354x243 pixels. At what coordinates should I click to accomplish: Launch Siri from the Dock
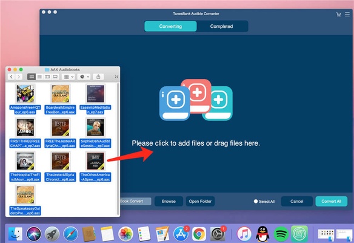(34, 234)
